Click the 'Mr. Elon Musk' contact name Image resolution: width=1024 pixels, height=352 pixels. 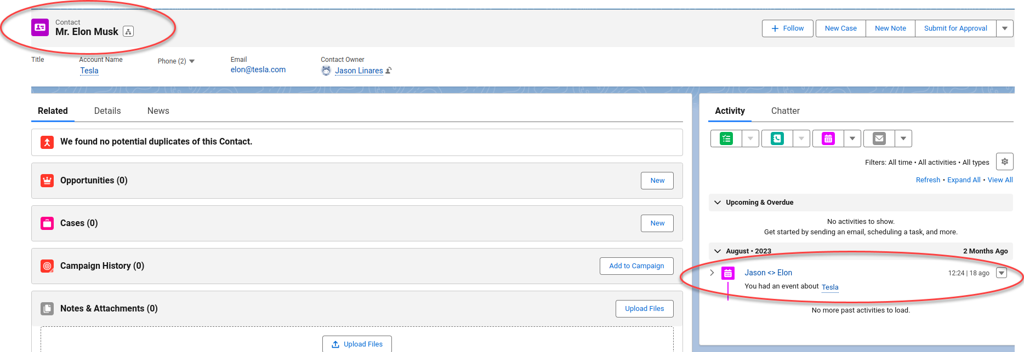[x=87, y=32]
